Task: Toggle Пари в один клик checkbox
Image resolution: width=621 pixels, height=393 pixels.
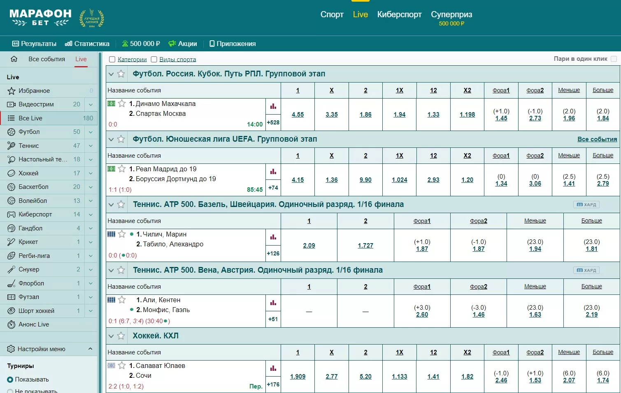Action: 614,59
